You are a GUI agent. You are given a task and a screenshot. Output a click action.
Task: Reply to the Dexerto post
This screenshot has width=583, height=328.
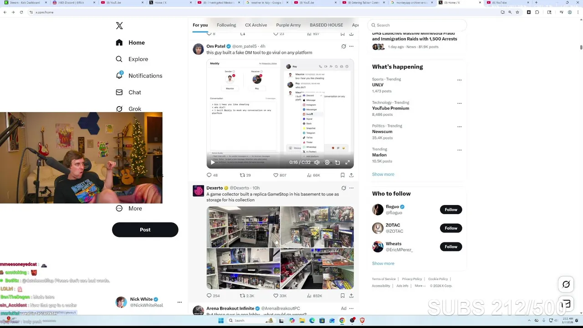213,296
